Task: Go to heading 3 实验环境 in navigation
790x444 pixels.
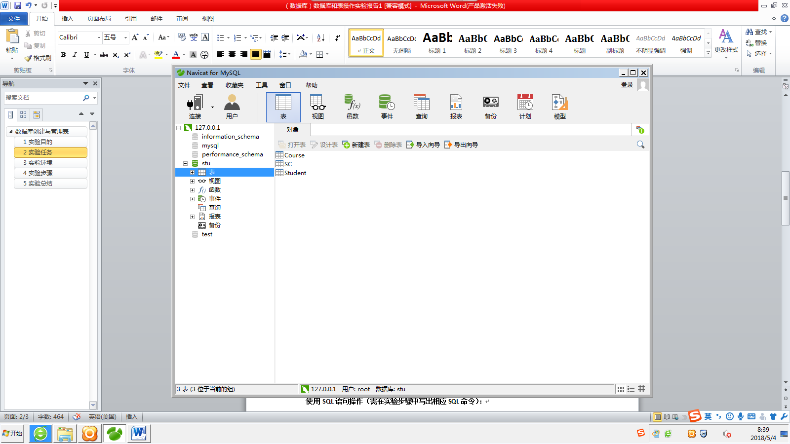Action: click(x=51, y=163)
